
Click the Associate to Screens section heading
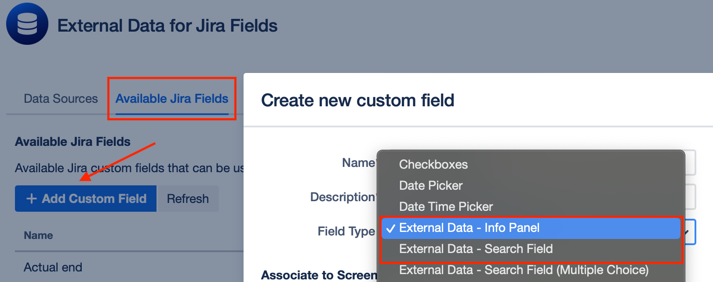coord(319,275)
